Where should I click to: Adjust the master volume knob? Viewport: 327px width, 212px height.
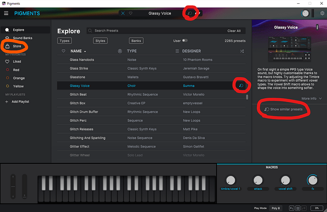point(305,14)
